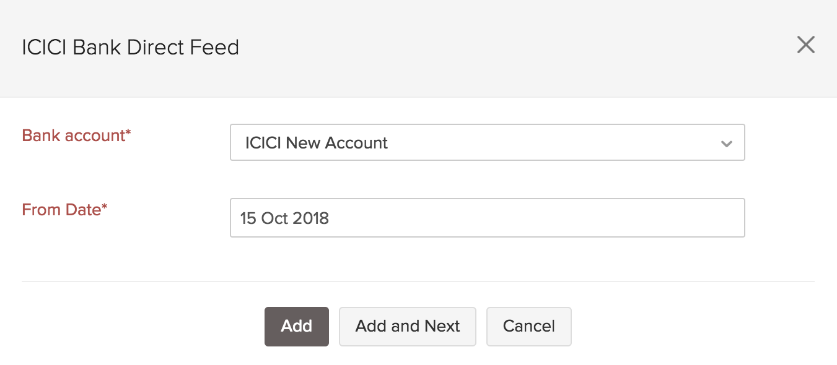Select the 15 Oct 2018 date text
The image size is (837, 365).
tap(285, 218)
